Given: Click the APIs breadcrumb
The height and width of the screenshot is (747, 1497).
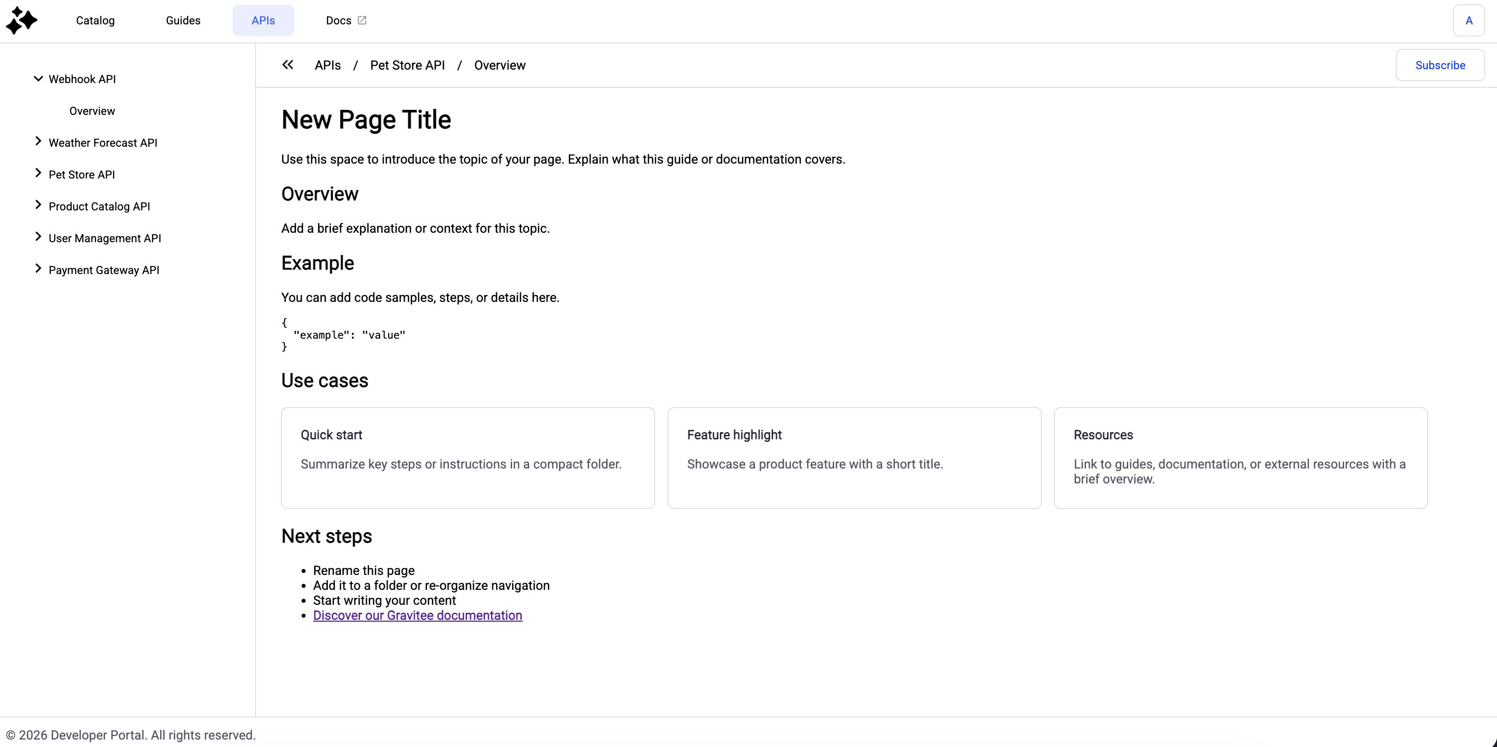Looking at the screenshot, I should coord(328,65).
